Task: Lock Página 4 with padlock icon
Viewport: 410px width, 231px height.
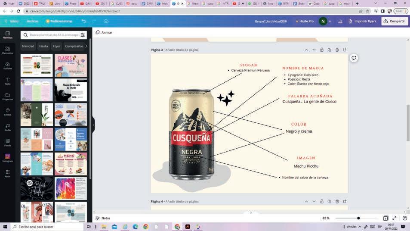Action: click(x=322, y=201)
